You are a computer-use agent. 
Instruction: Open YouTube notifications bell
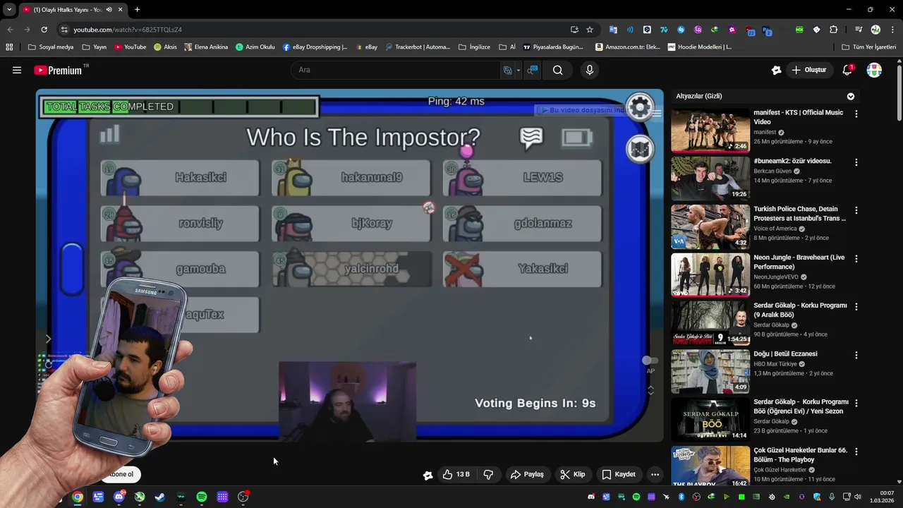(x=847, y=70)
